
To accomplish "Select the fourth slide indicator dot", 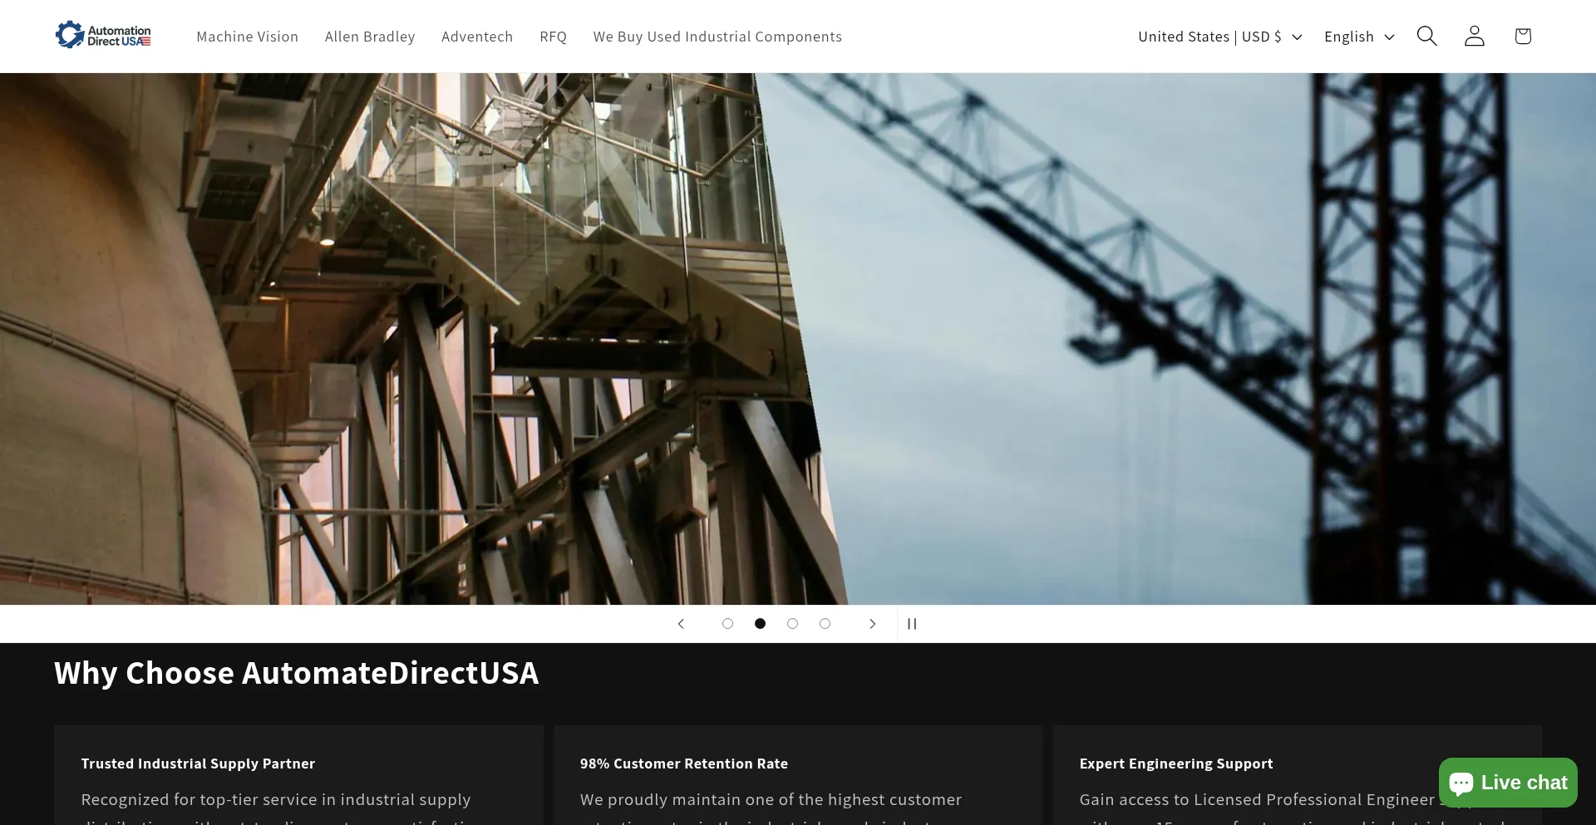I will tap(825, 623).
